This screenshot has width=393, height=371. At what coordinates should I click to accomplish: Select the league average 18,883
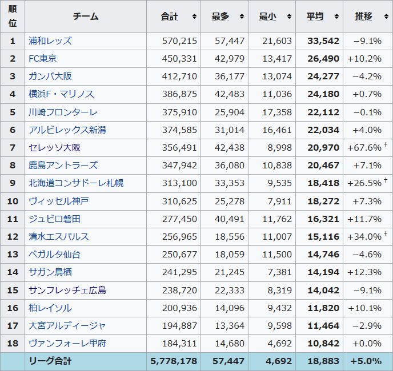tap(323, 361)
